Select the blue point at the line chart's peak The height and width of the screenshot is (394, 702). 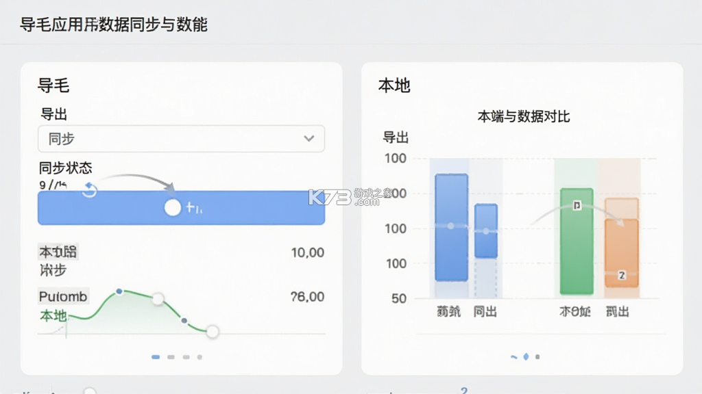(119, 291)
